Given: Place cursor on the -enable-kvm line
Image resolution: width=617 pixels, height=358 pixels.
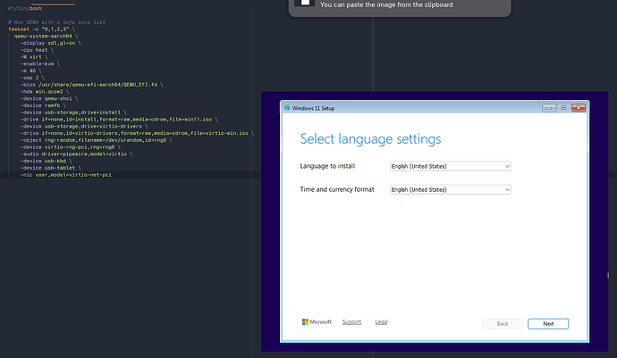Looking at the screenshot, I should (40, 63).
